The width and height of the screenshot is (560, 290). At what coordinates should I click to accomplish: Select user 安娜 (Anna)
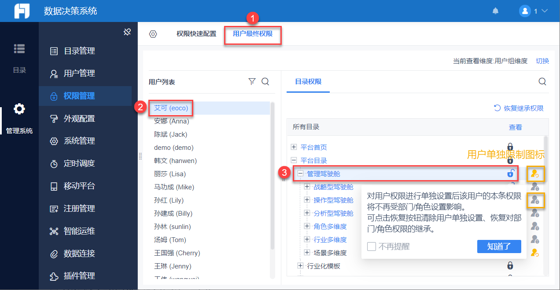coord(172,121)
